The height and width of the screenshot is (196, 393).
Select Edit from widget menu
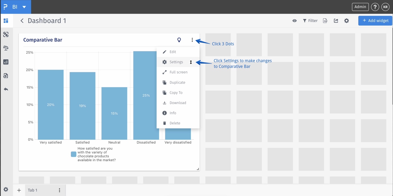click(178, 52)
